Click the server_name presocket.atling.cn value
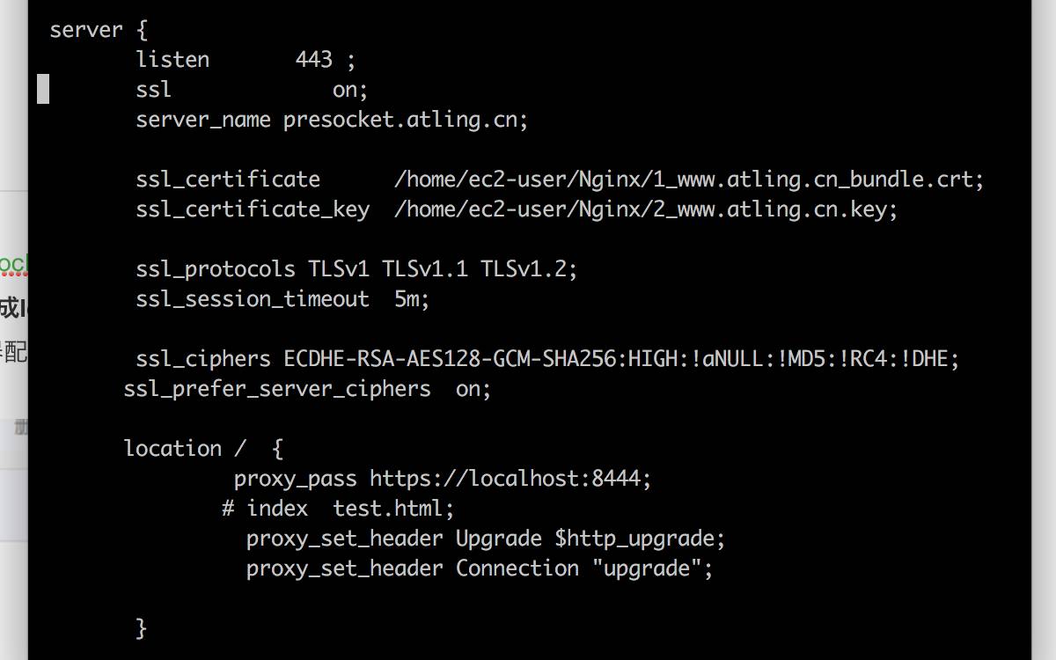The image size is (1056, 660). tap(405, 119)
